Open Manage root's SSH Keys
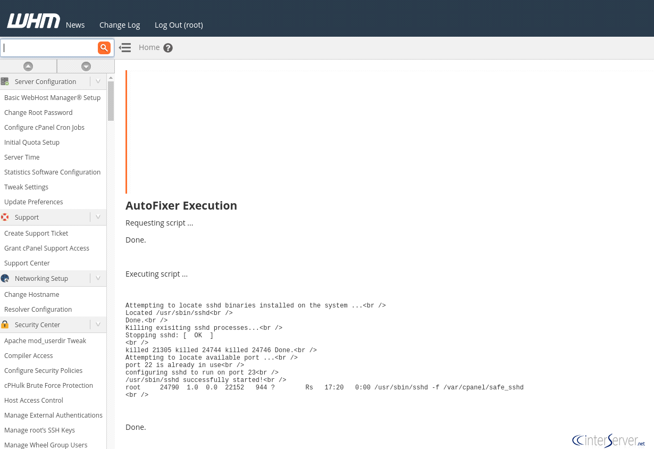Viewport: 654px width, 449px height. point(39,430)
